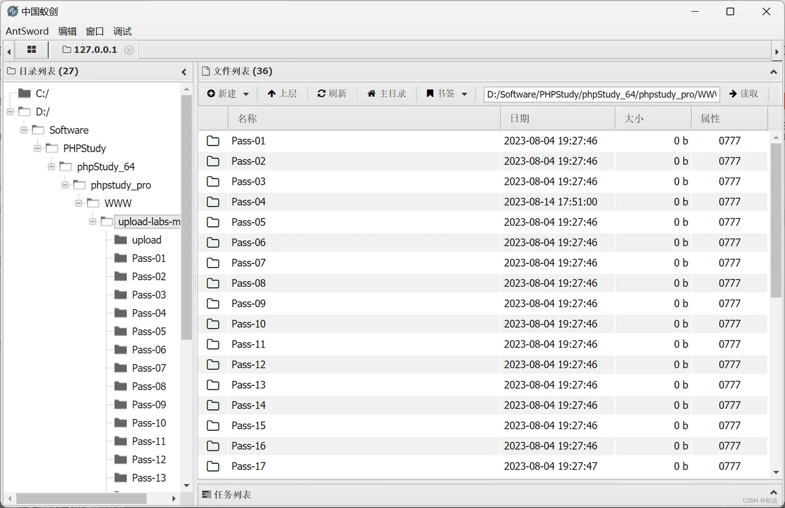Select Pass-12 in the directory tree
Viewport: 785px width, 508px height.
pos(149,459)
